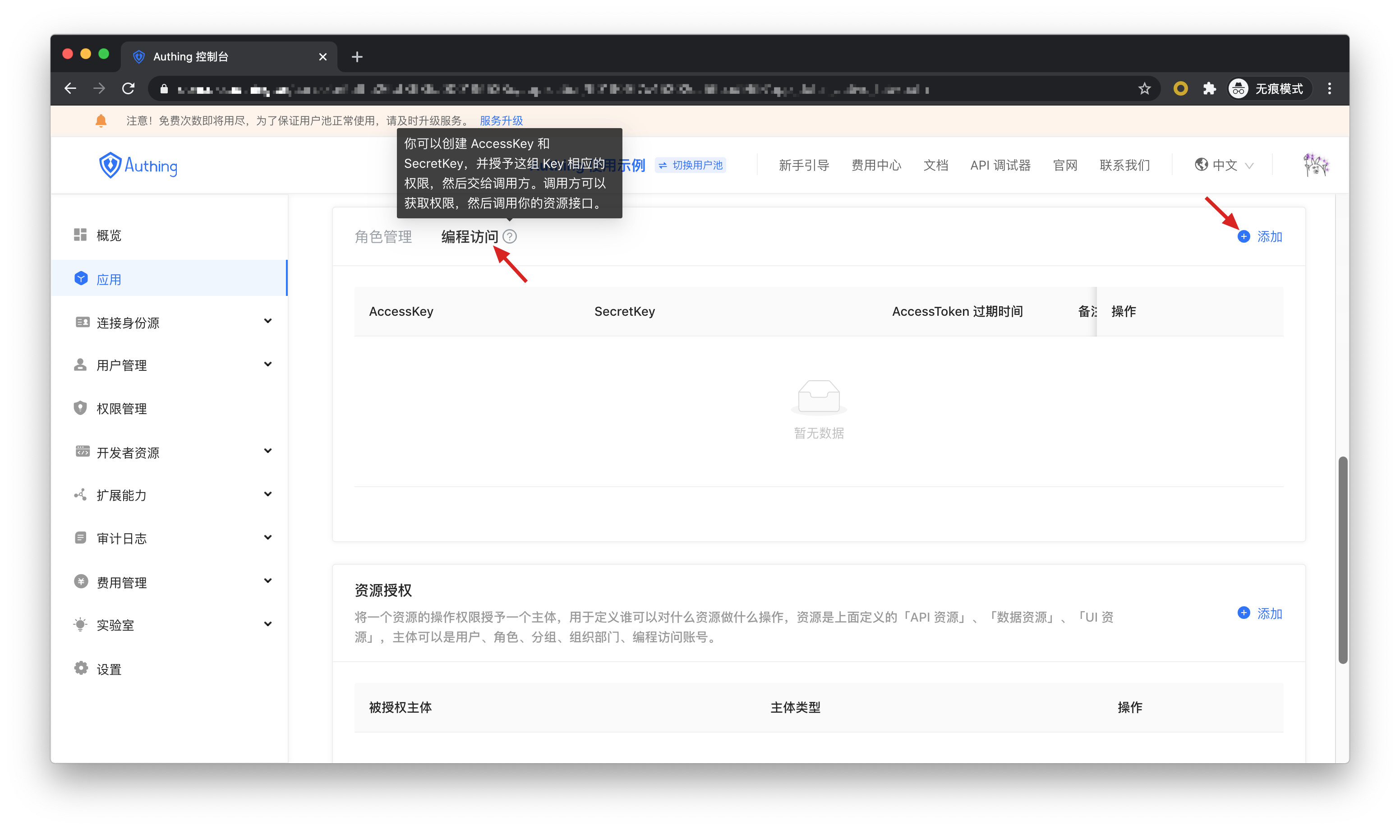Reload the page via refresh icon

point(128,88)
